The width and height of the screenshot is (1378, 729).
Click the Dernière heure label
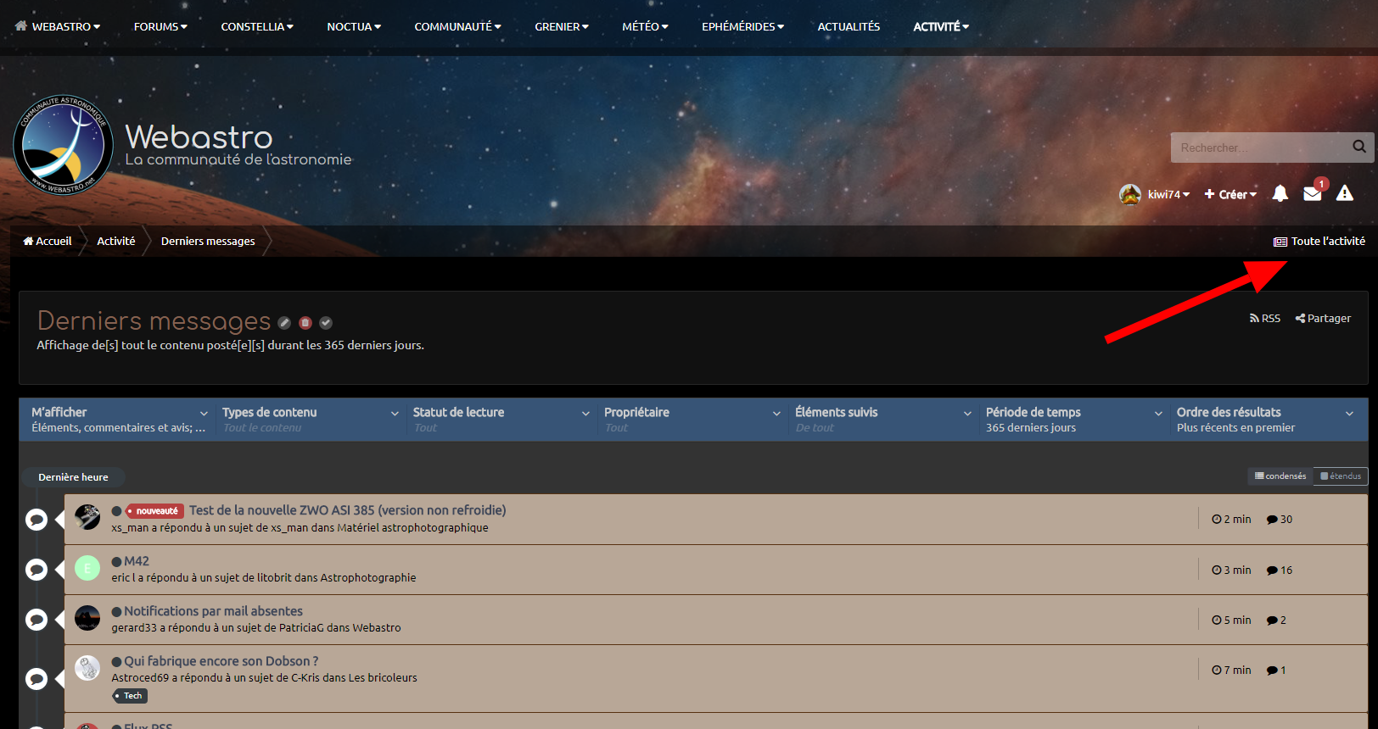(x=73, y=477)
